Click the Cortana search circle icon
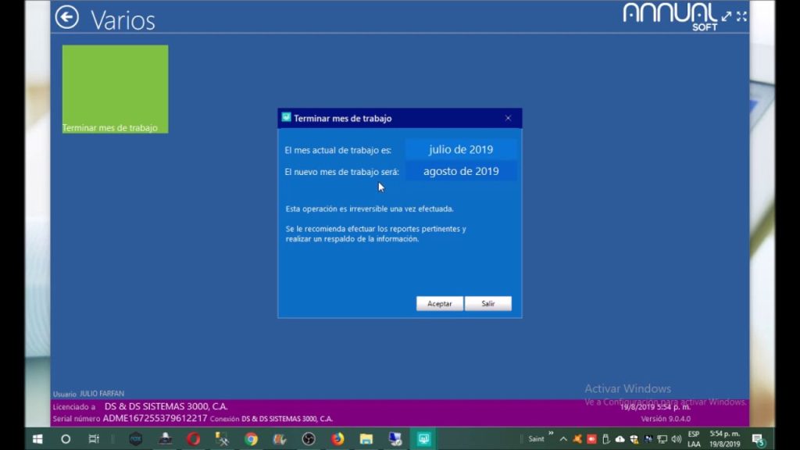Image resolution: width=800 pixels, height=450 pixels. pyautogui.click(x=66, y=438)
